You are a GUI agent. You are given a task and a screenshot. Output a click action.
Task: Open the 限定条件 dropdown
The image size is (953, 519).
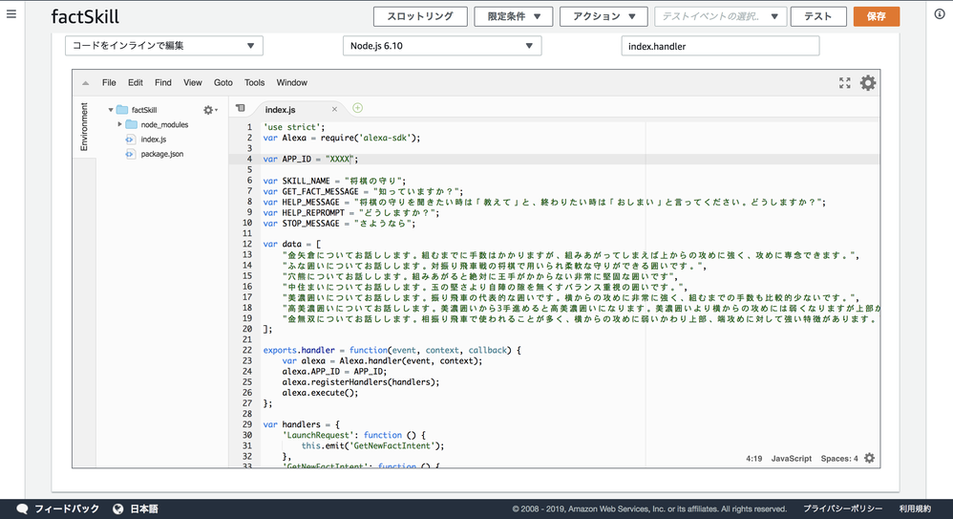(514, 16)
